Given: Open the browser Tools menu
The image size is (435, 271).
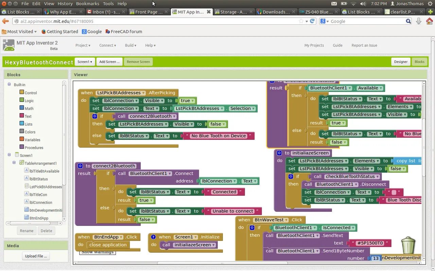Looking at the screenshot, I should point(108,3).
